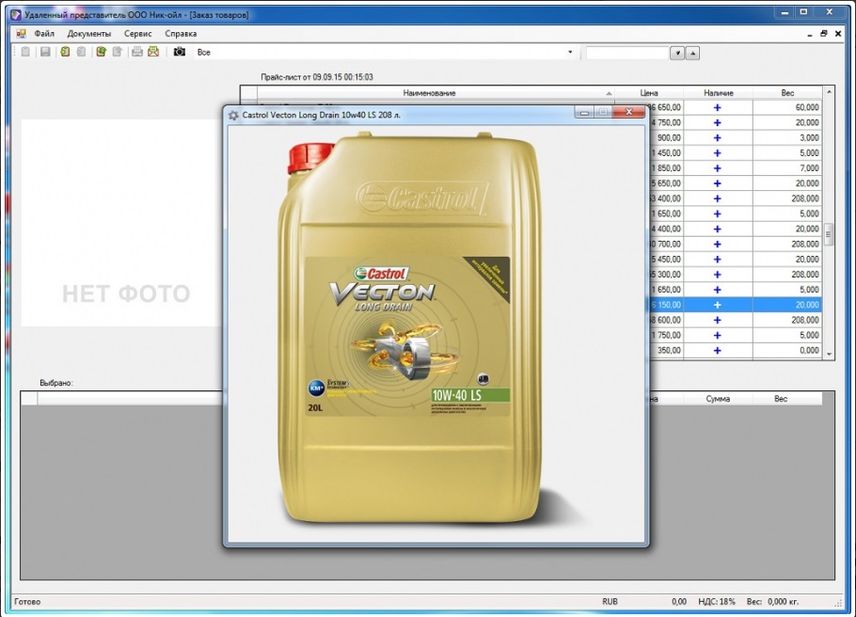Click the price cell 900,00
The image size is (856, 617).
[669, 137]
